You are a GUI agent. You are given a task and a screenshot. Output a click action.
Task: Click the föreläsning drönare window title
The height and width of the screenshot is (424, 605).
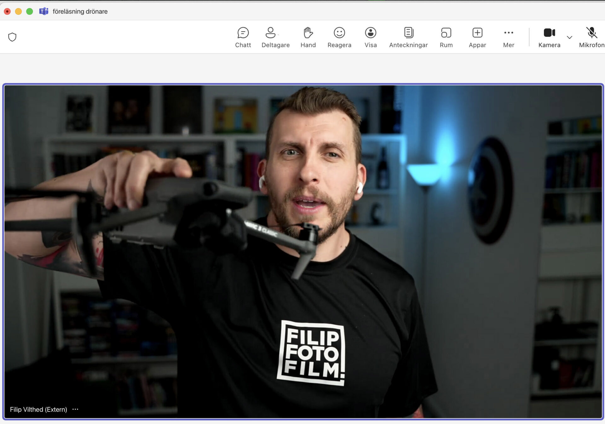point(80,11)
